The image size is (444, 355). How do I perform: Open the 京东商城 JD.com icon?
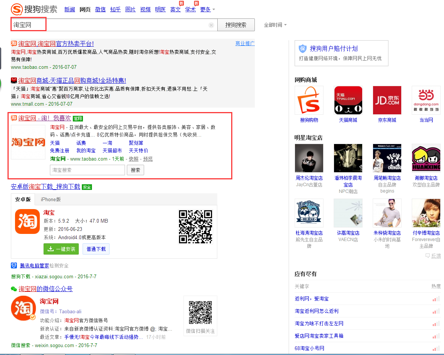[387, 100]
